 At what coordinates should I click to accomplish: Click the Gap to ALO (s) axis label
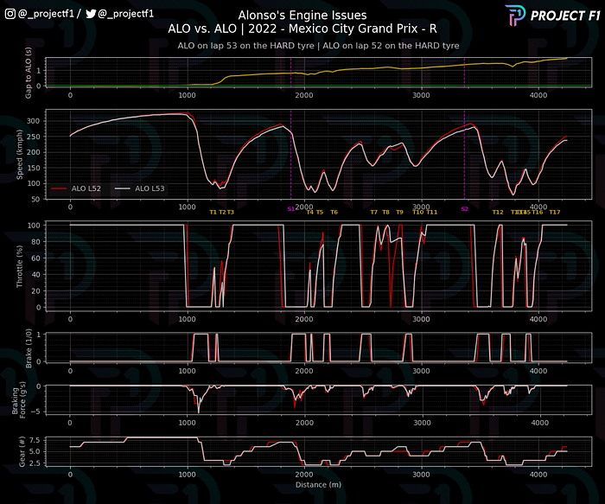(28, 73)
